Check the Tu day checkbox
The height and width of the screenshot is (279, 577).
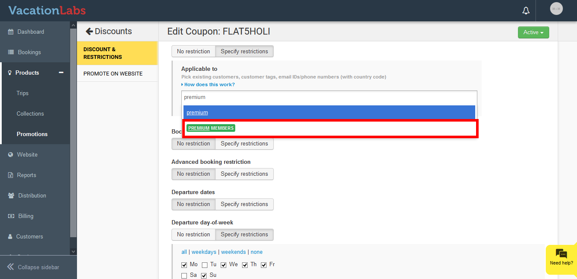(x=205, y=265)
